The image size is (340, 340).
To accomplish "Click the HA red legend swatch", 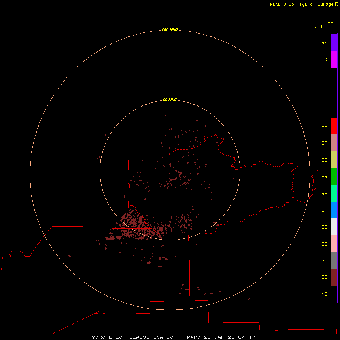I will pyautogui.click(x=334, y=126).
